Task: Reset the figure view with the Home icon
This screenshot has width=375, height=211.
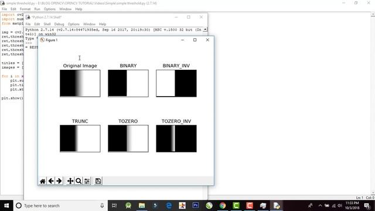Action: [x=43, y=181]
